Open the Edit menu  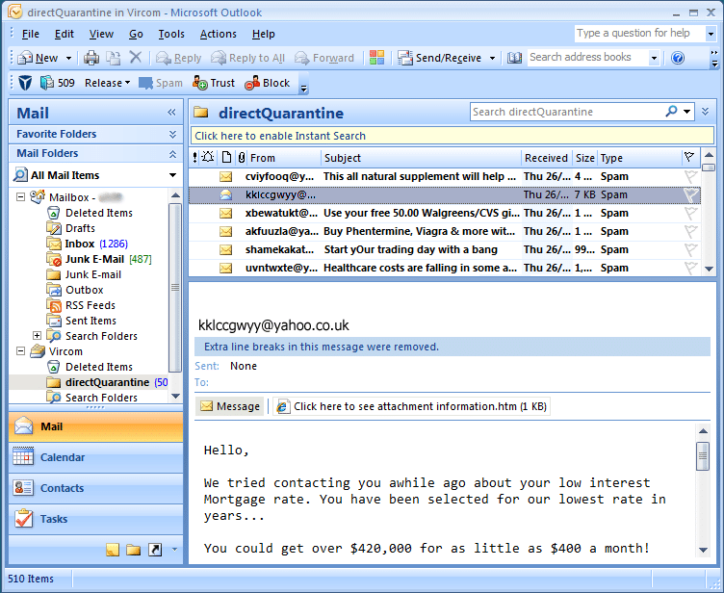click(65, 34)
